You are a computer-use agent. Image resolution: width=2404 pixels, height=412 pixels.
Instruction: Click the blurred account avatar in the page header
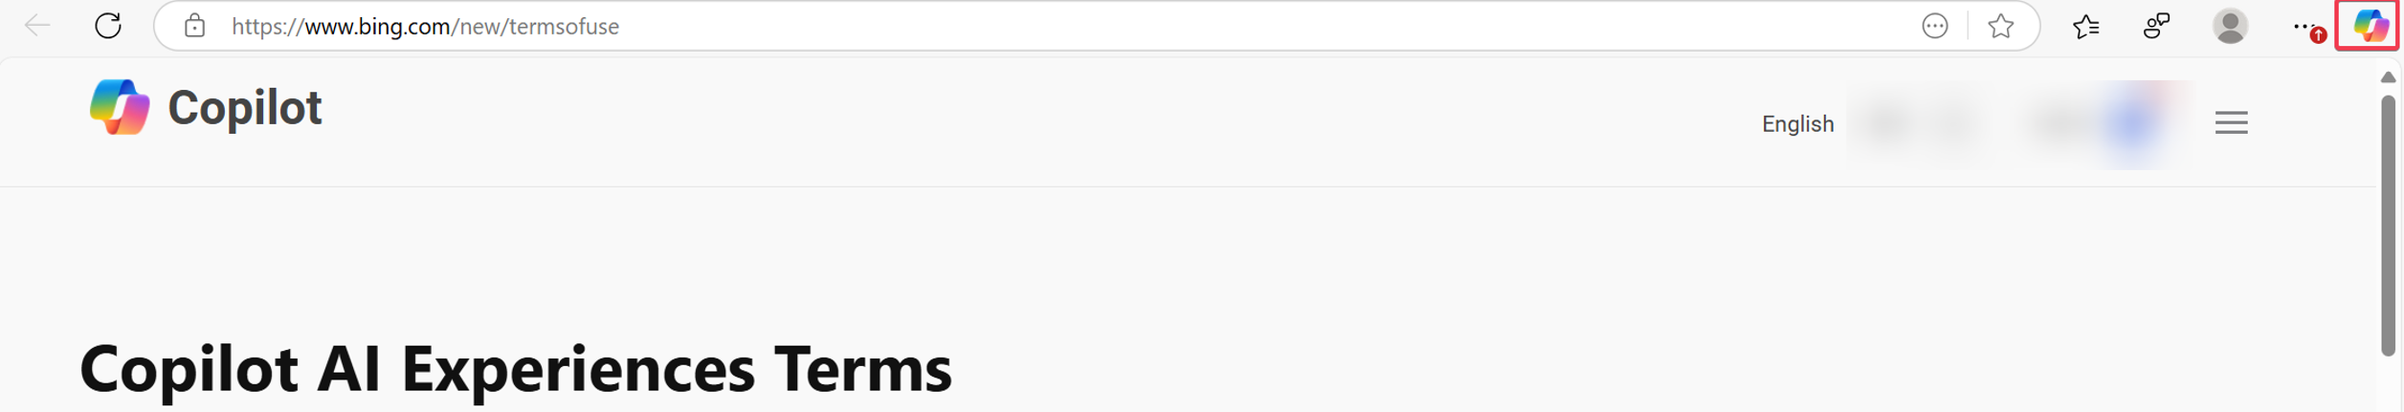[2132, 124]
